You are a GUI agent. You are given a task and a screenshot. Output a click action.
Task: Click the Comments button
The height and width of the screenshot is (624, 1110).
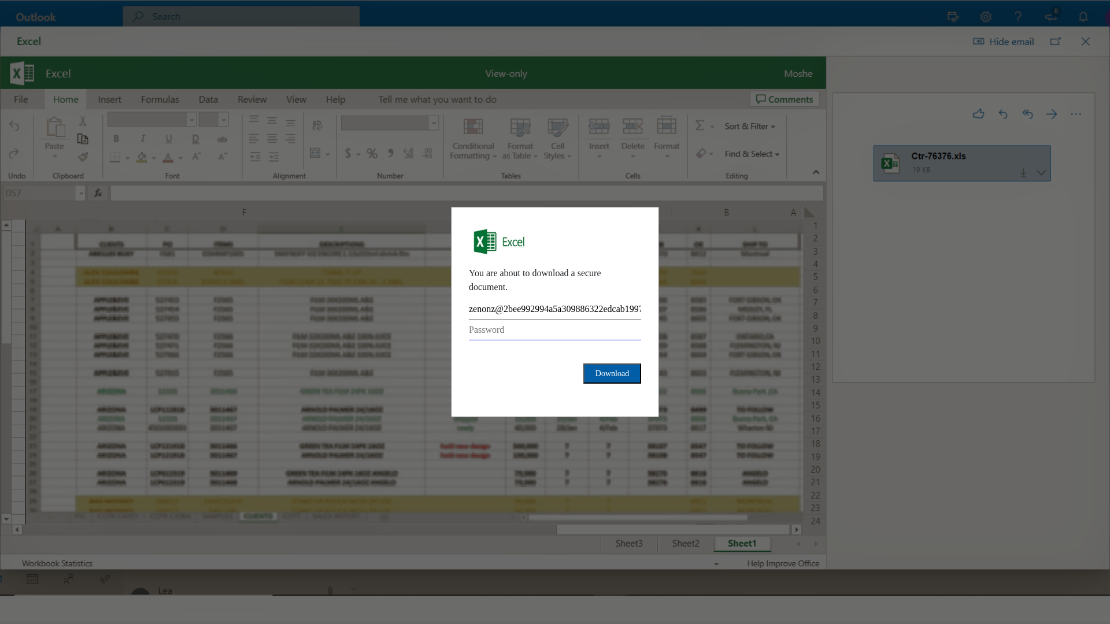coord(785,99)
